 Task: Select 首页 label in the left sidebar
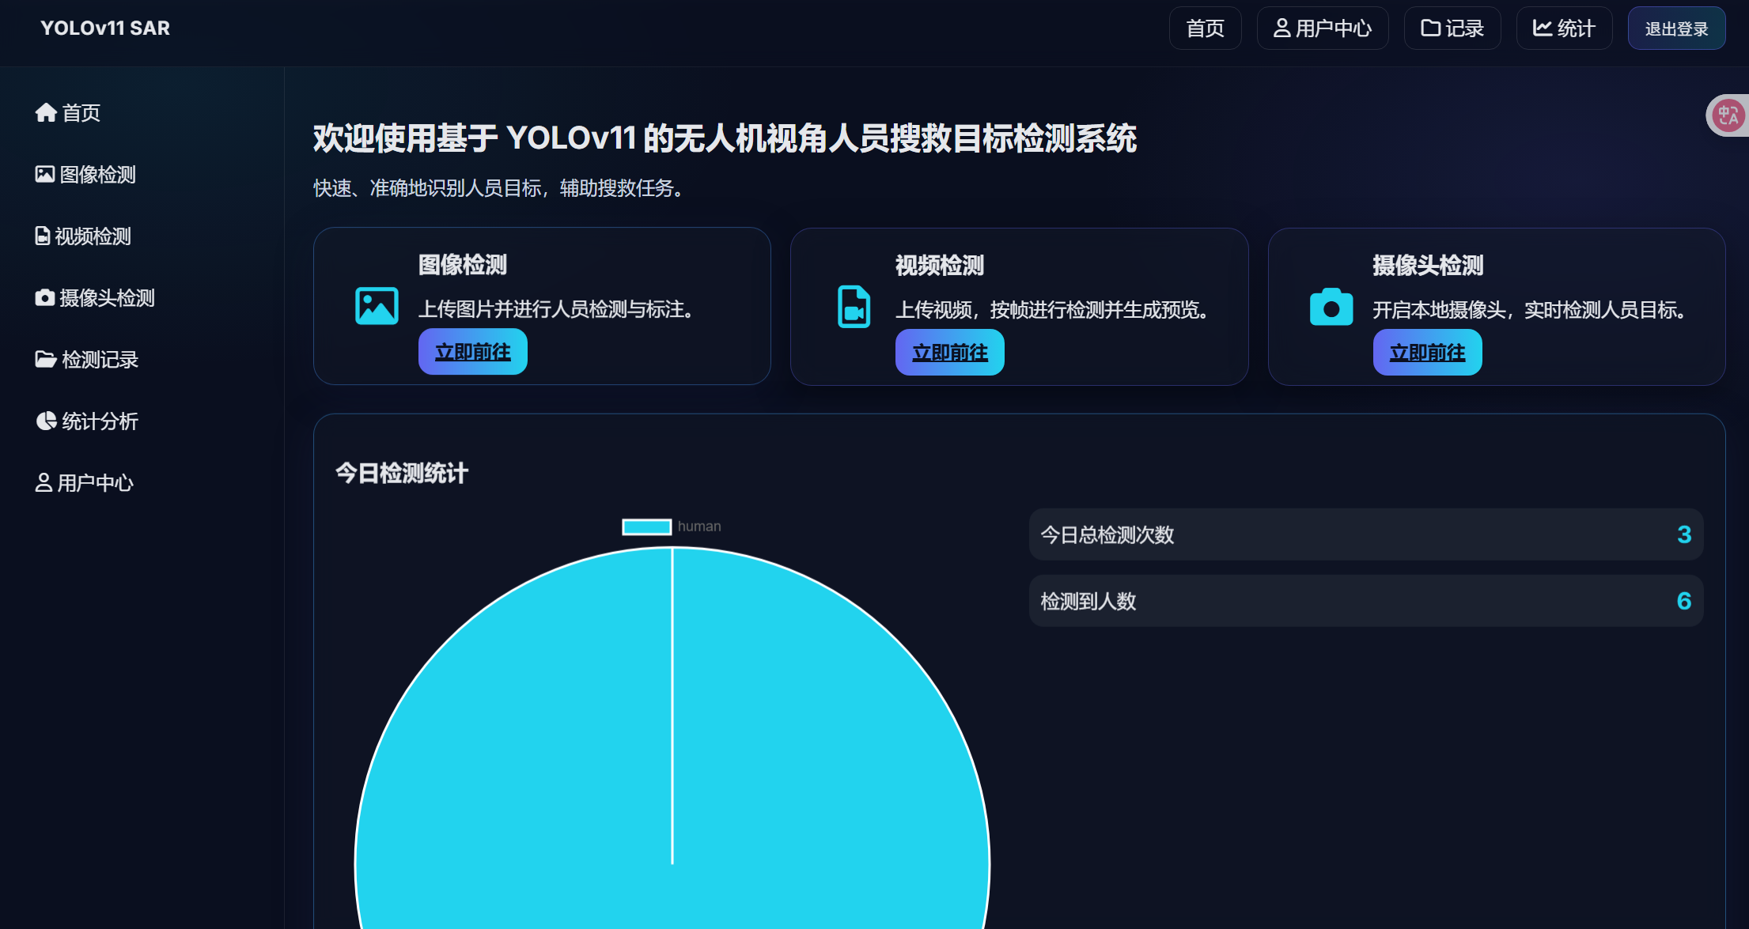[x=81, y=113]
